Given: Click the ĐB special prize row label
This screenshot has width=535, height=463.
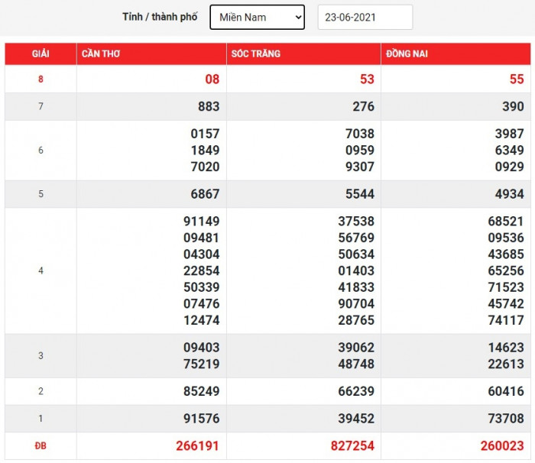Looking at the screenshot, I should (x=41, y=445).
